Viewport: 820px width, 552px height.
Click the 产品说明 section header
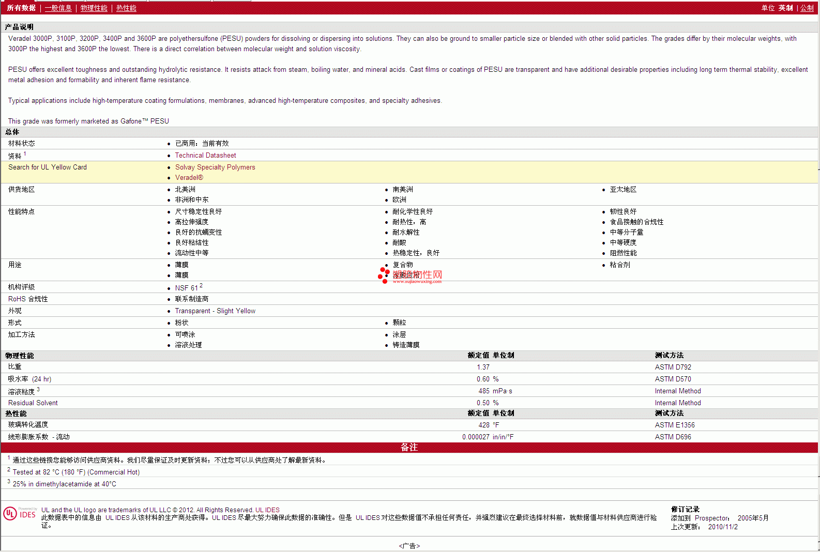pos(20,27)
